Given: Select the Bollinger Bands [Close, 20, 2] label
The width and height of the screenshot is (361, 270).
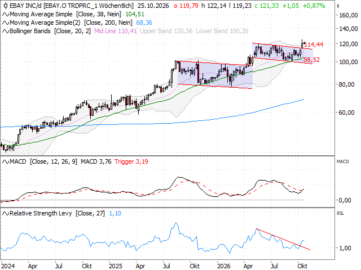Looking at the screenshot, I should [50, 31].
